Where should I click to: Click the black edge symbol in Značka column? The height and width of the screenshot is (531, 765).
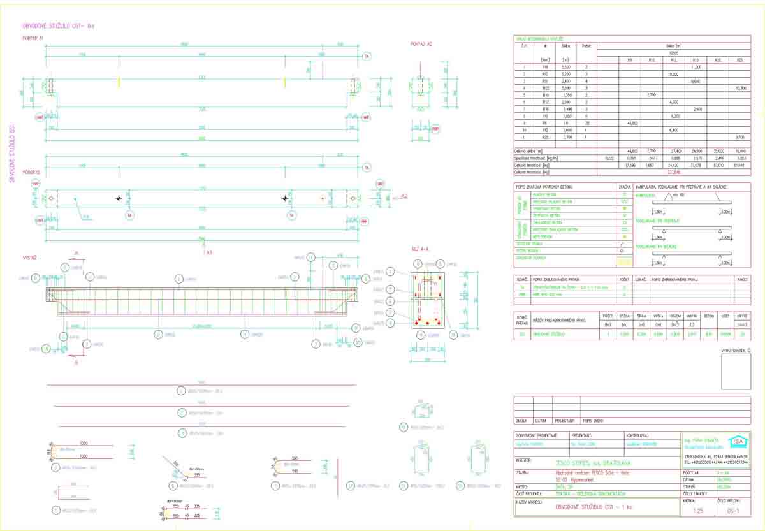pos(625,244)
